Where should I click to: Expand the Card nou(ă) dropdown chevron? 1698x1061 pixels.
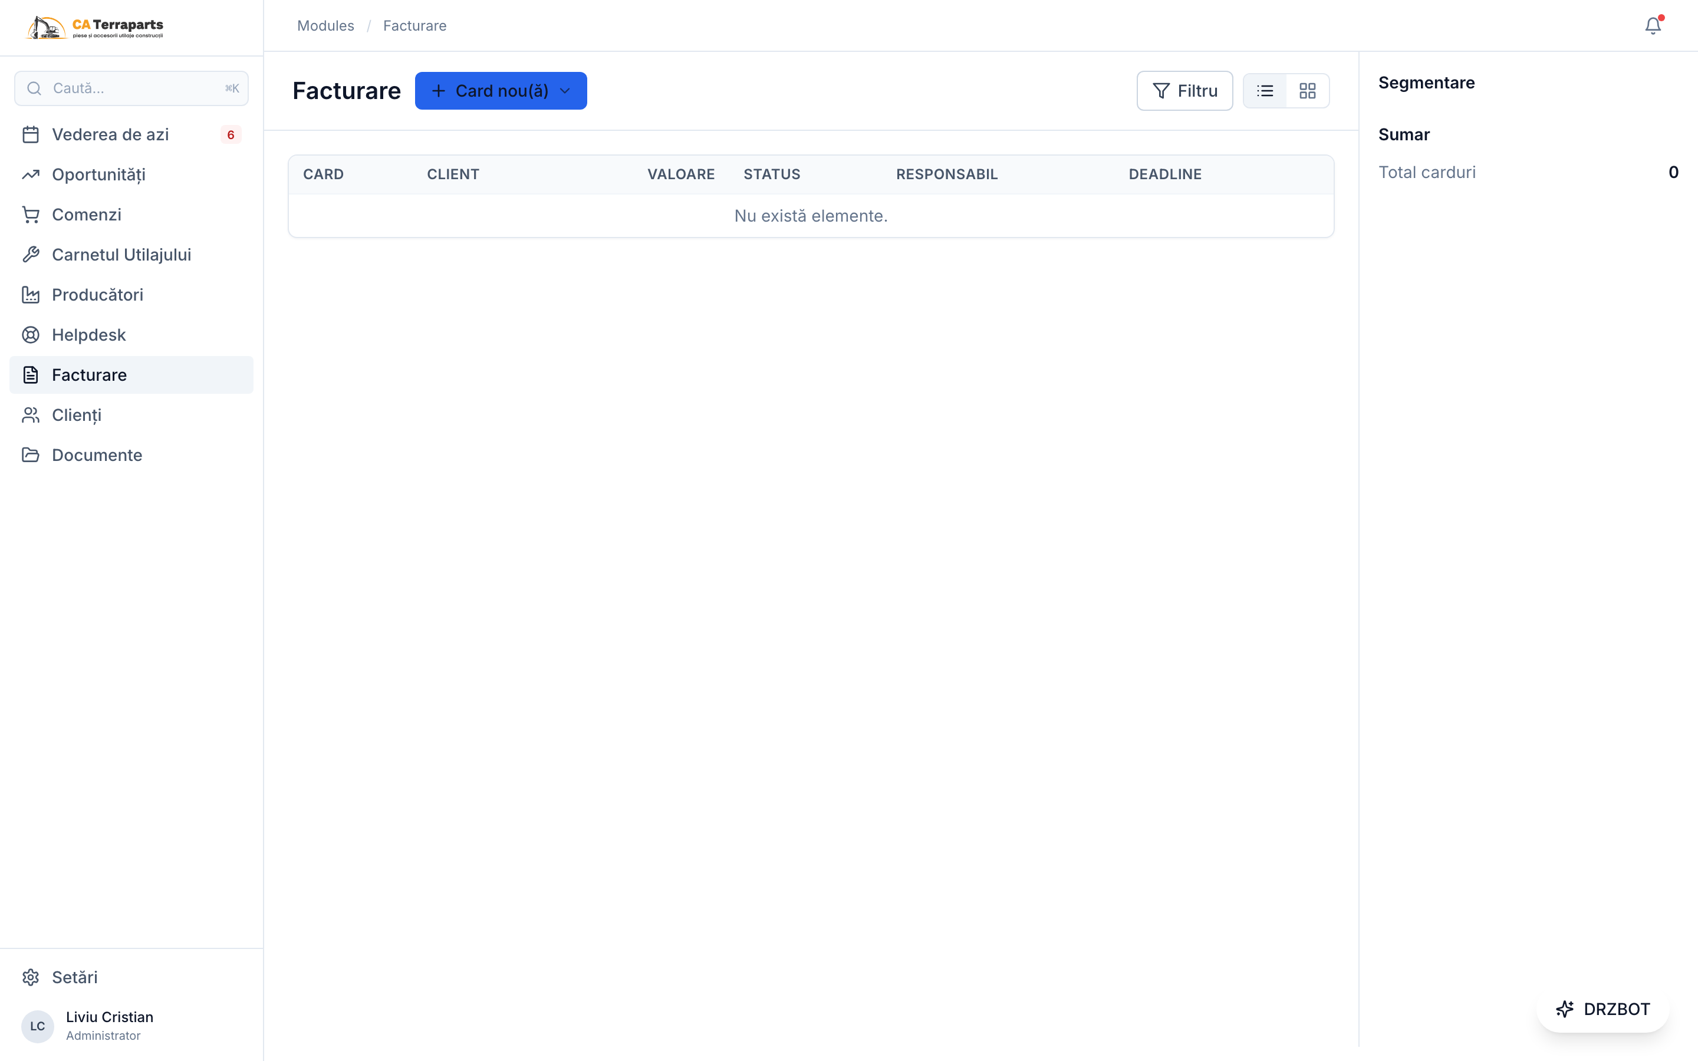565,91
